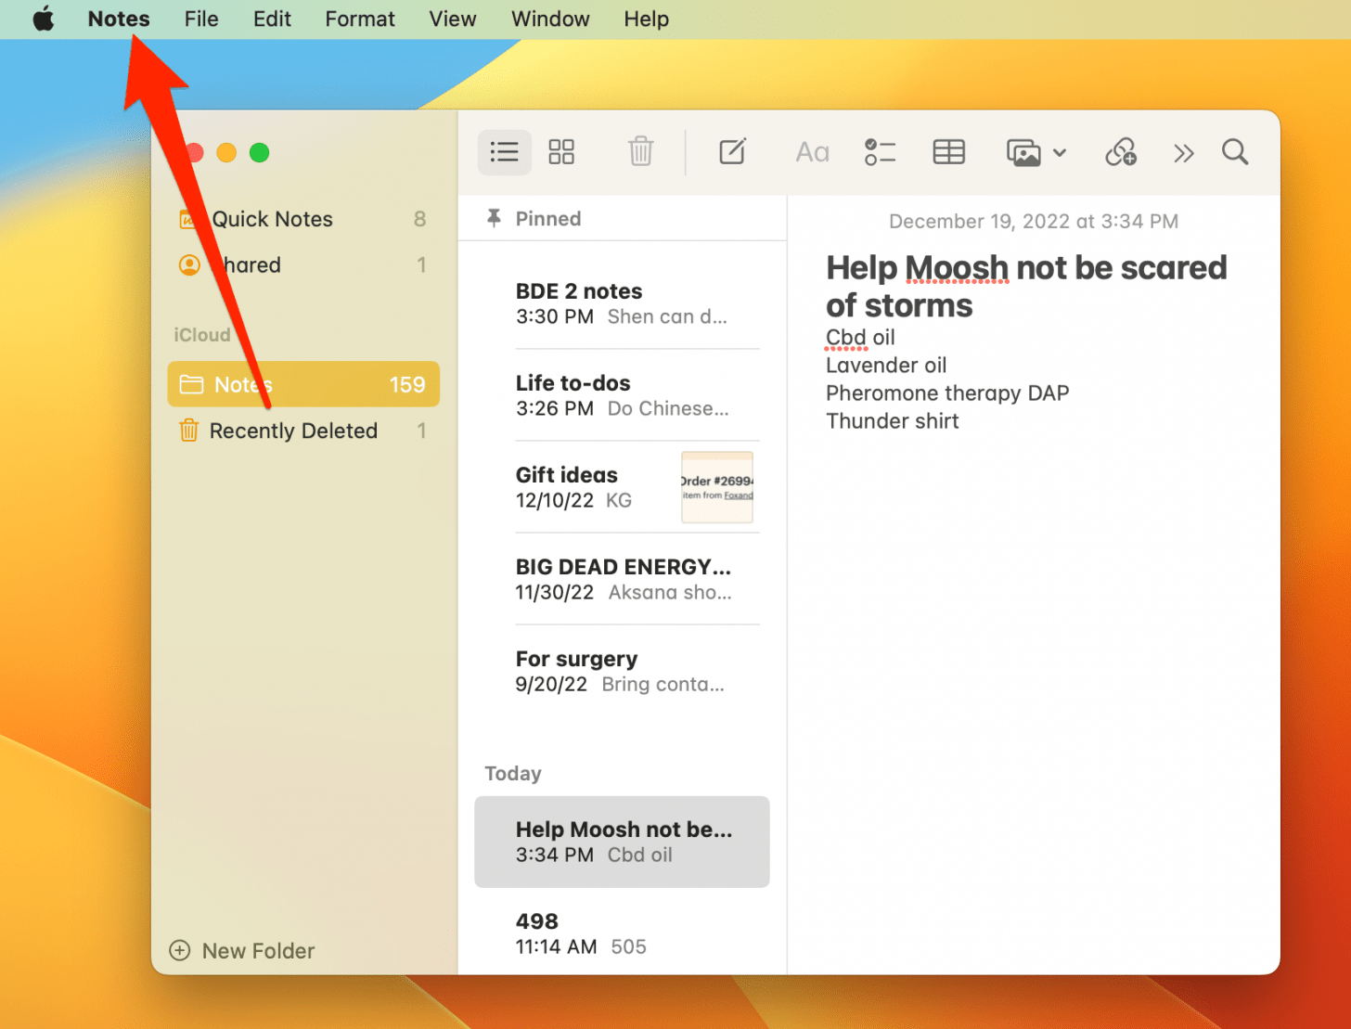This screenshot has height=1029, width=1351.
Task: Open text formatting with the Aa icon
Action: tap(812, 151)
